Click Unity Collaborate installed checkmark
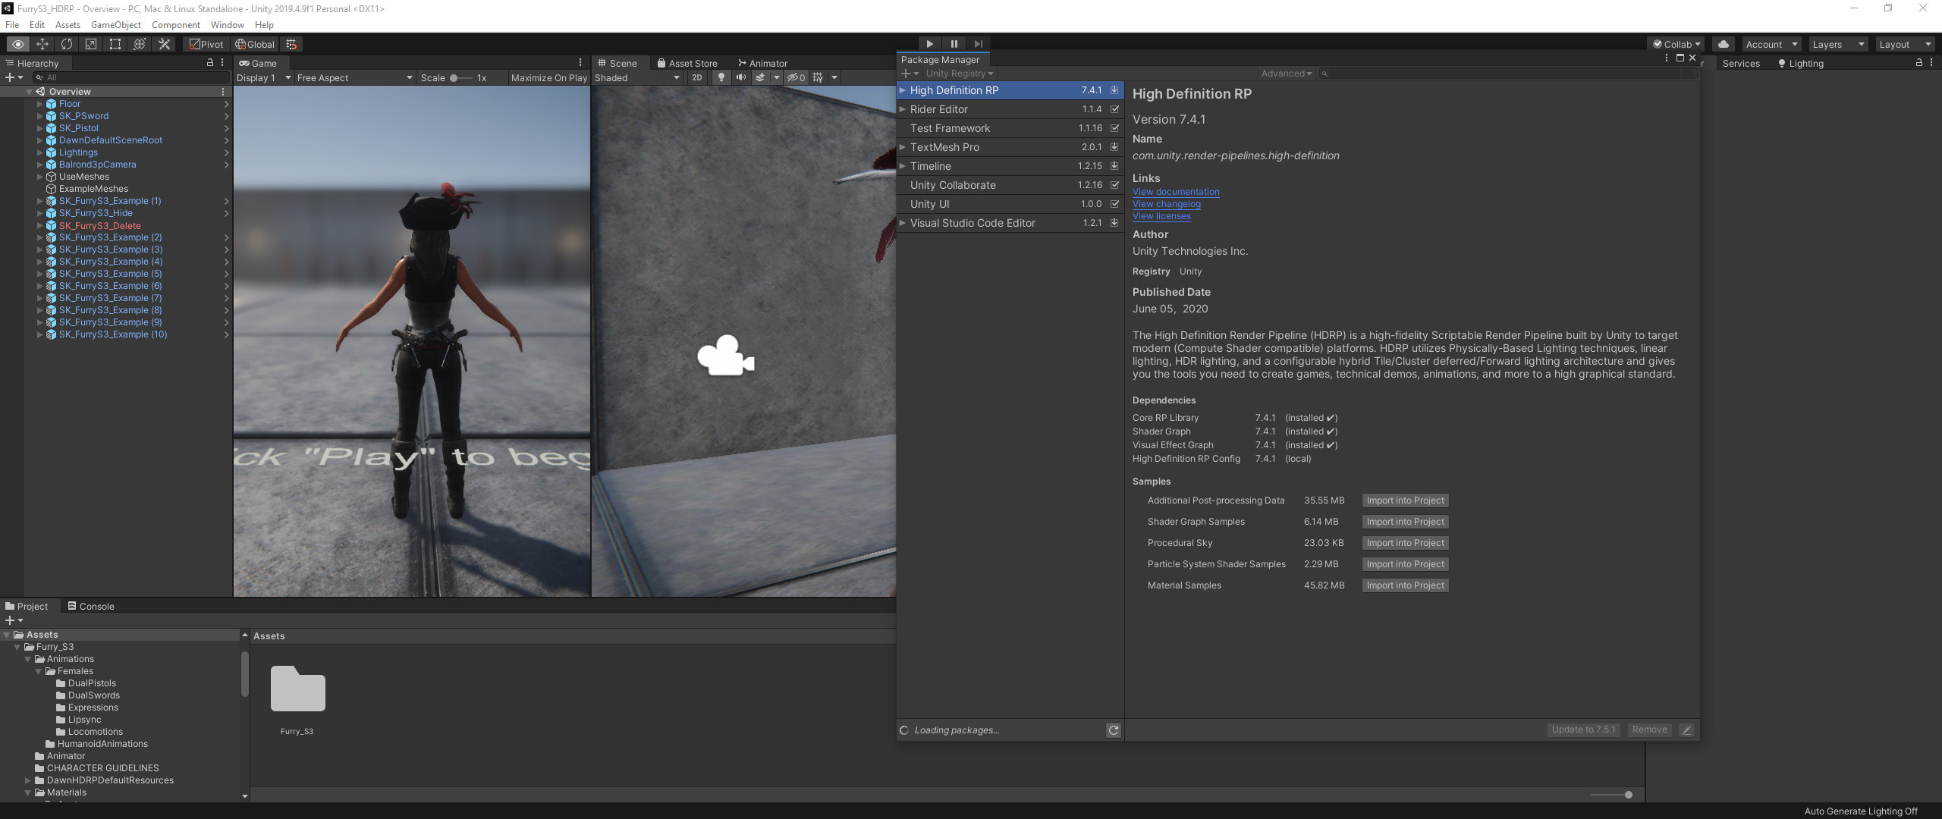The height and width of the screenshot is (819, 1942). (1114, 185)
